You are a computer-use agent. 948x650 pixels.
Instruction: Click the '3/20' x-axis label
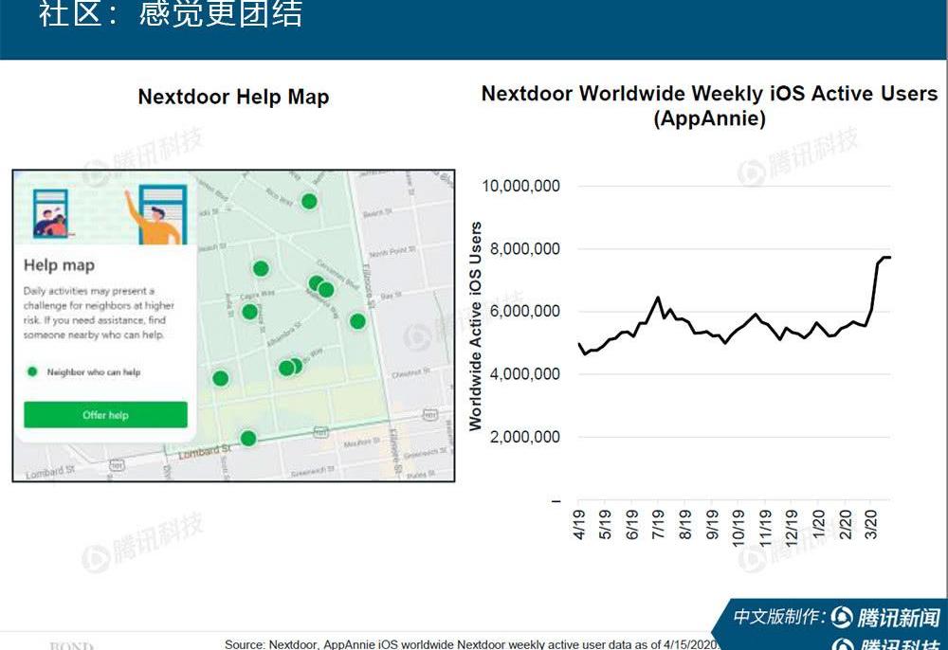point(871,524)
